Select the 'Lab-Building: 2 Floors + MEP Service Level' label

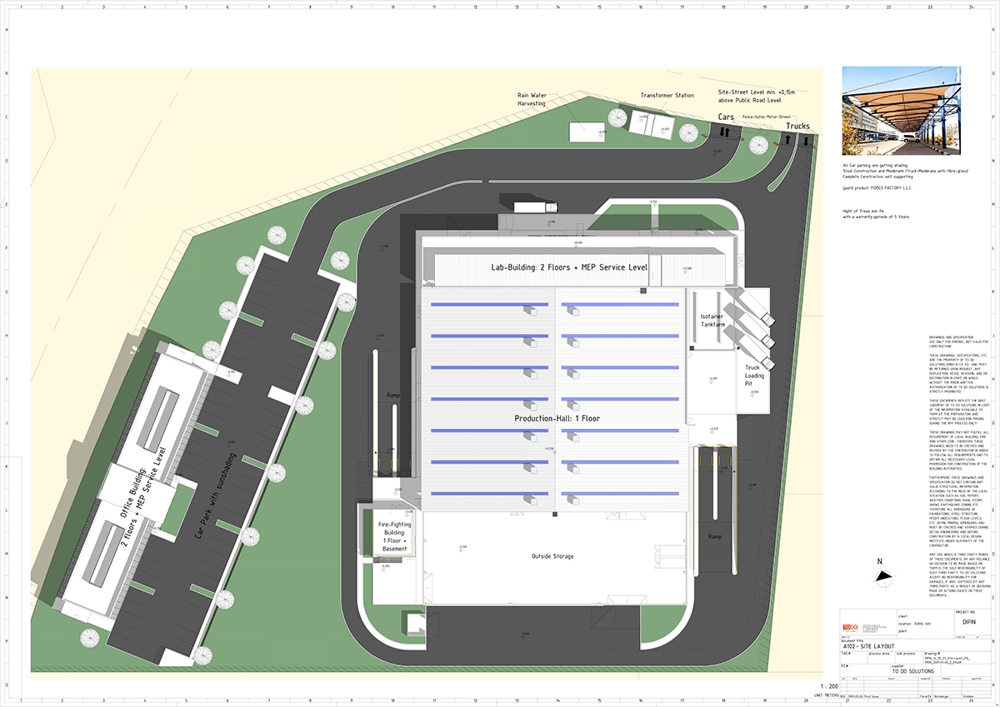tap(568, 267)
